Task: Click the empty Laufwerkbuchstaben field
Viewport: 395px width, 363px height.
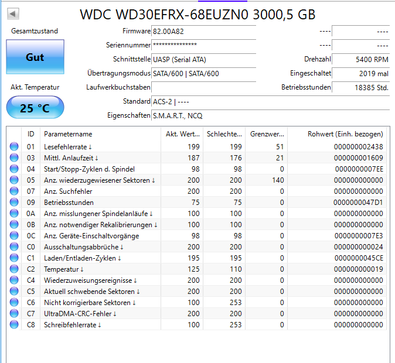Action: pos(203,88)
